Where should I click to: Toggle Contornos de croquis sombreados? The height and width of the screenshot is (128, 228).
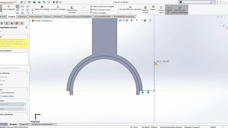coord(180,10)
